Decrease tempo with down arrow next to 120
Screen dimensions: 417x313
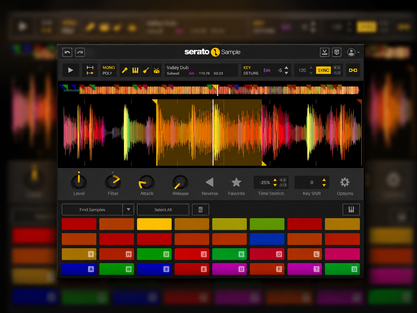(x=311, y=73)
